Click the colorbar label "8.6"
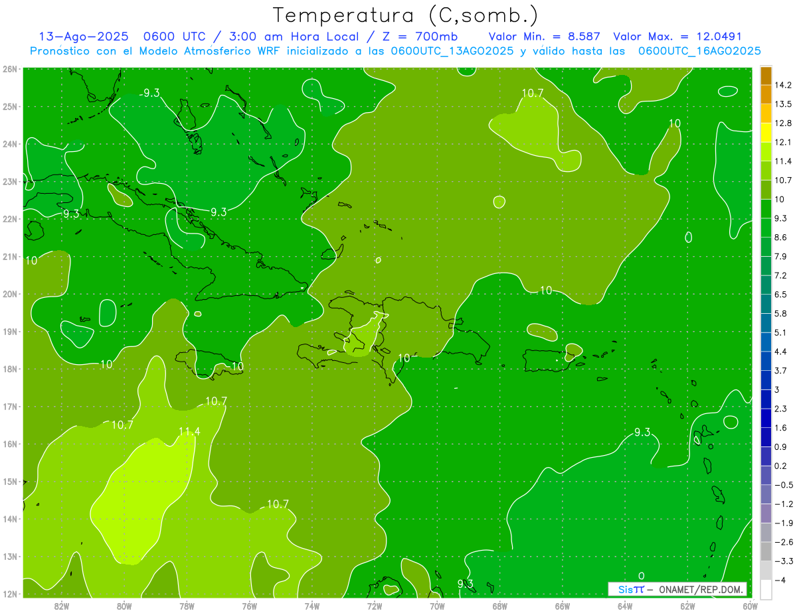The height and width of the screenshot is (615, 797). coord(780,237)
